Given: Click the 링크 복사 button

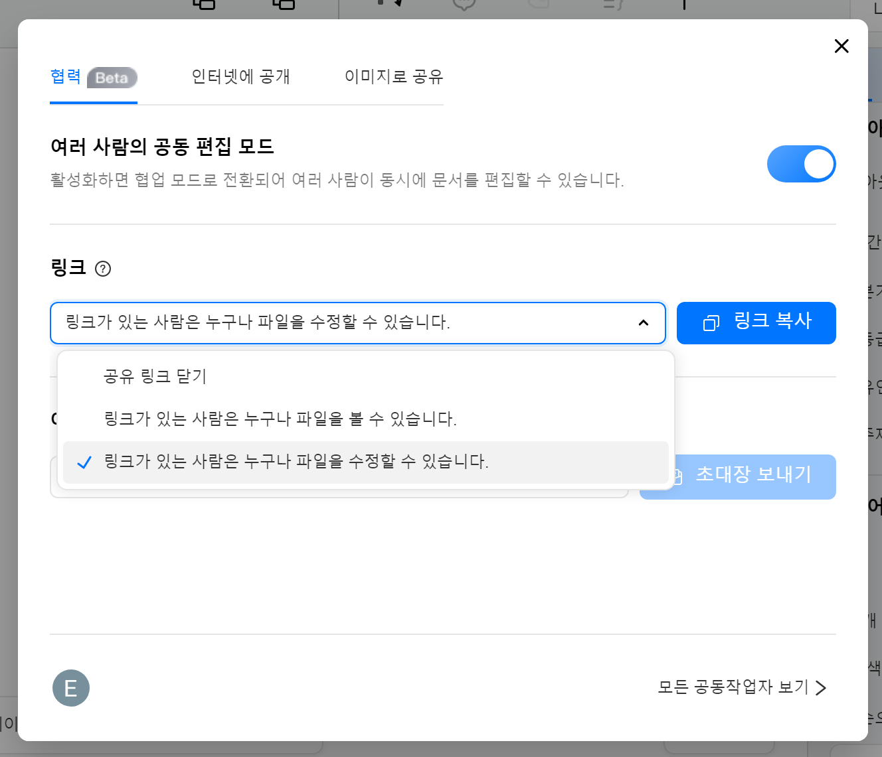Looking at the screenshot, I should (756, 323).
